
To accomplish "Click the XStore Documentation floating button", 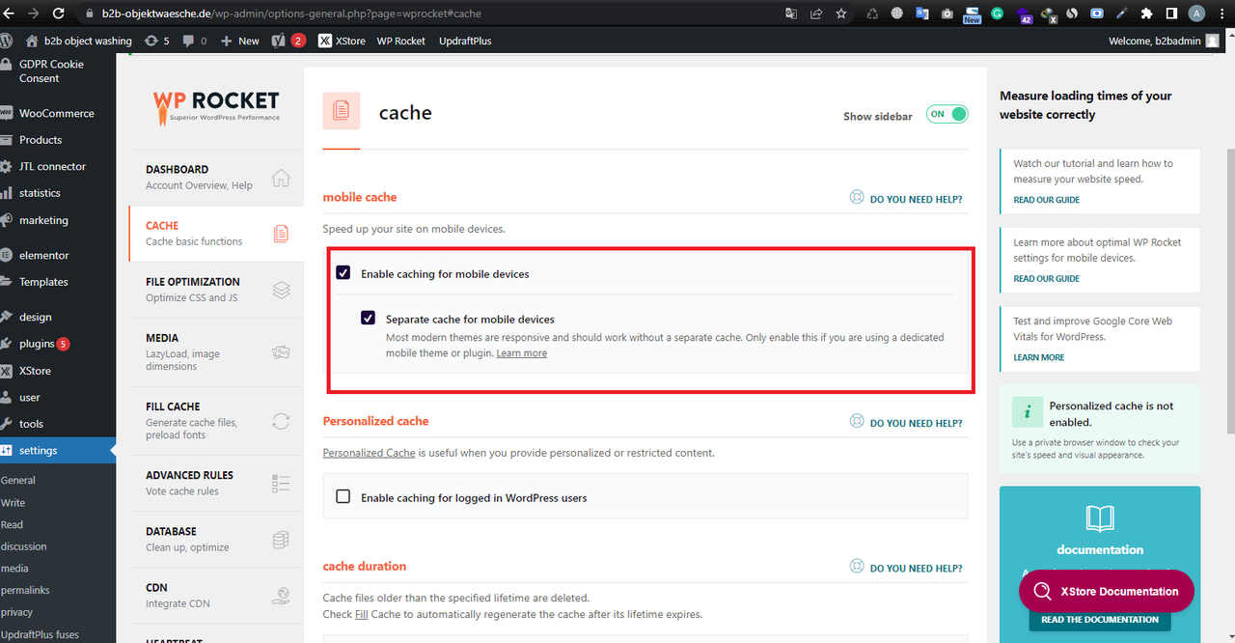I will point(1106,591).
